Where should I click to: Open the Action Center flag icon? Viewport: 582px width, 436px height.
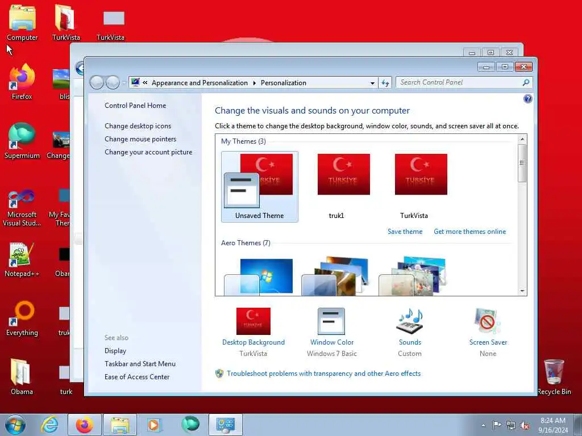497,425
